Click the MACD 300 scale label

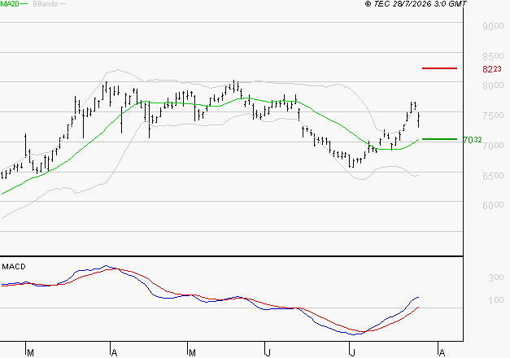[495, 277]
